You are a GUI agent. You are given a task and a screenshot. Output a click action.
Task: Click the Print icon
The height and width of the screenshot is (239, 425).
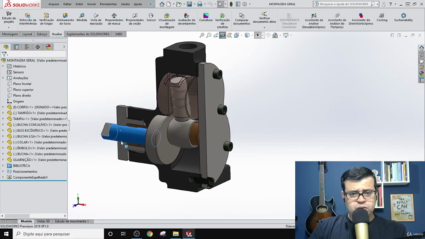pos(199,4)
